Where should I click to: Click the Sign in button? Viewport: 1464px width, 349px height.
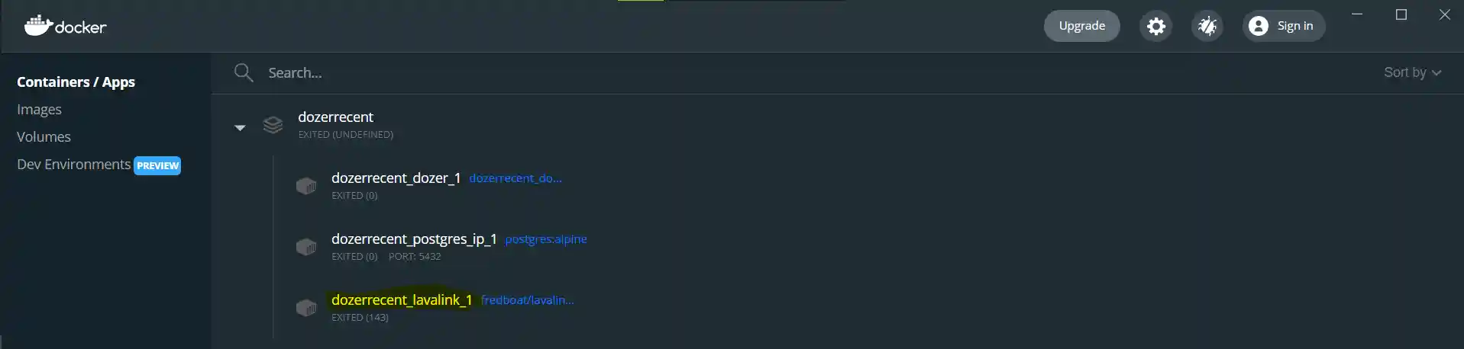(1284, 26)
